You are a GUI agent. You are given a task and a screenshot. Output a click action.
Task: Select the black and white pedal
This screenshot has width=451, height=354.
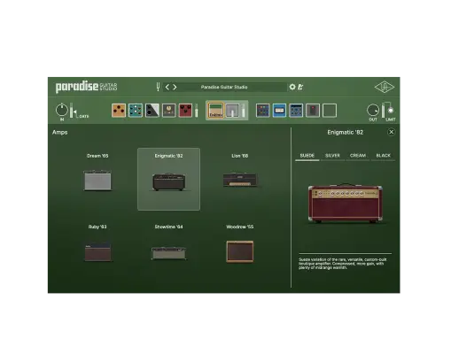(x=152, y=111)
